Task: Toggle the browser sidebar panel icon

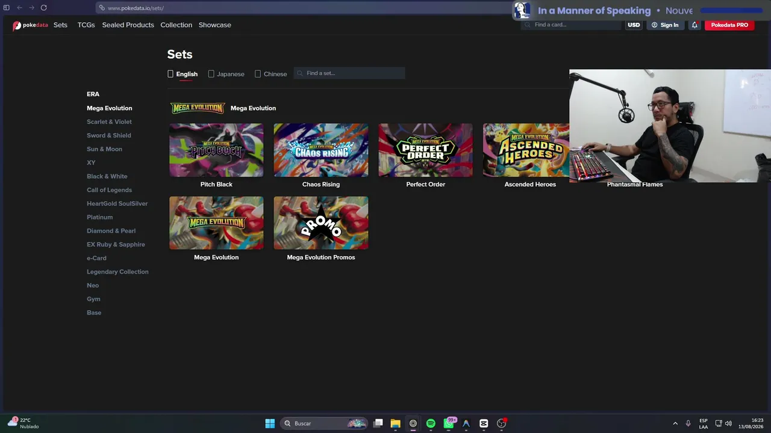Action: [x=7, y=8]
